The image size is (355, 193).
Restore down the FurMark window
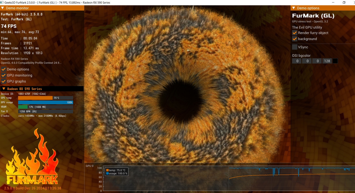344,2
